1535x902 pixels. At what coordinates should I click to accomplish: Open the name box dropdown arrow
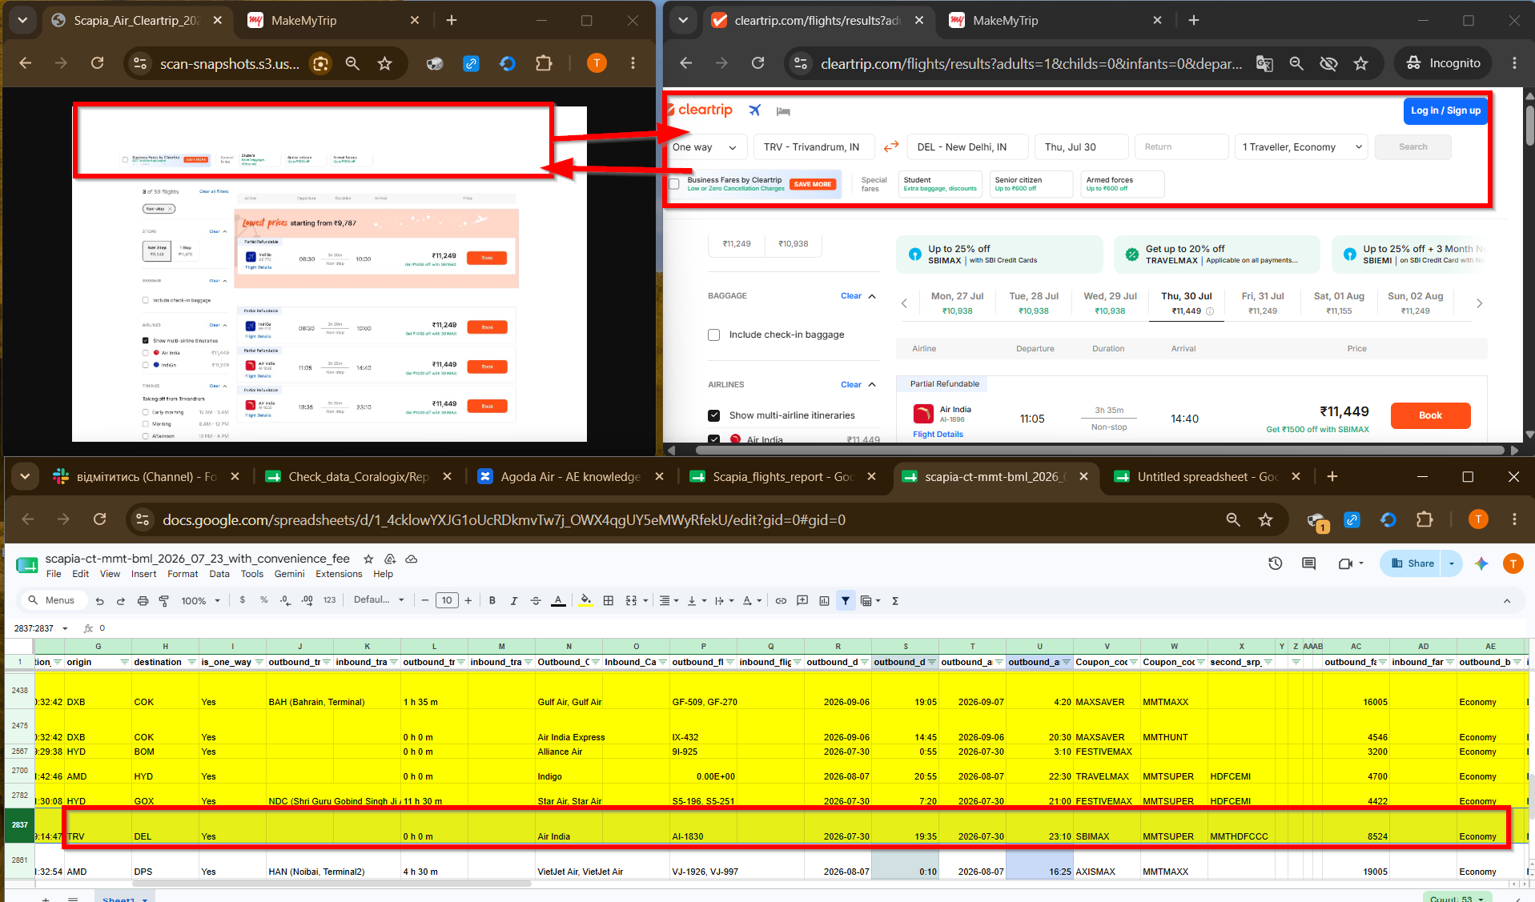(x=66, y=628)
